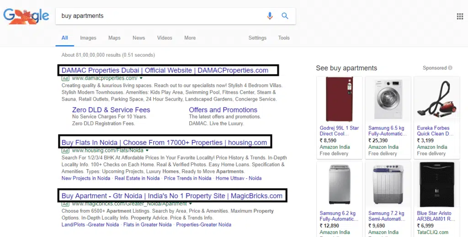Click Price Trends in Noida sitelink
The height and width of the screenshot is (237, 468).
[x=187, y=178]
